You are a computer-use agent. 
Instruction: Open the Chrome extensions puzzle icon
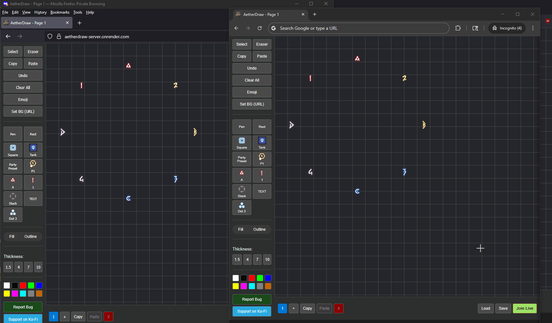pos(458,28)
